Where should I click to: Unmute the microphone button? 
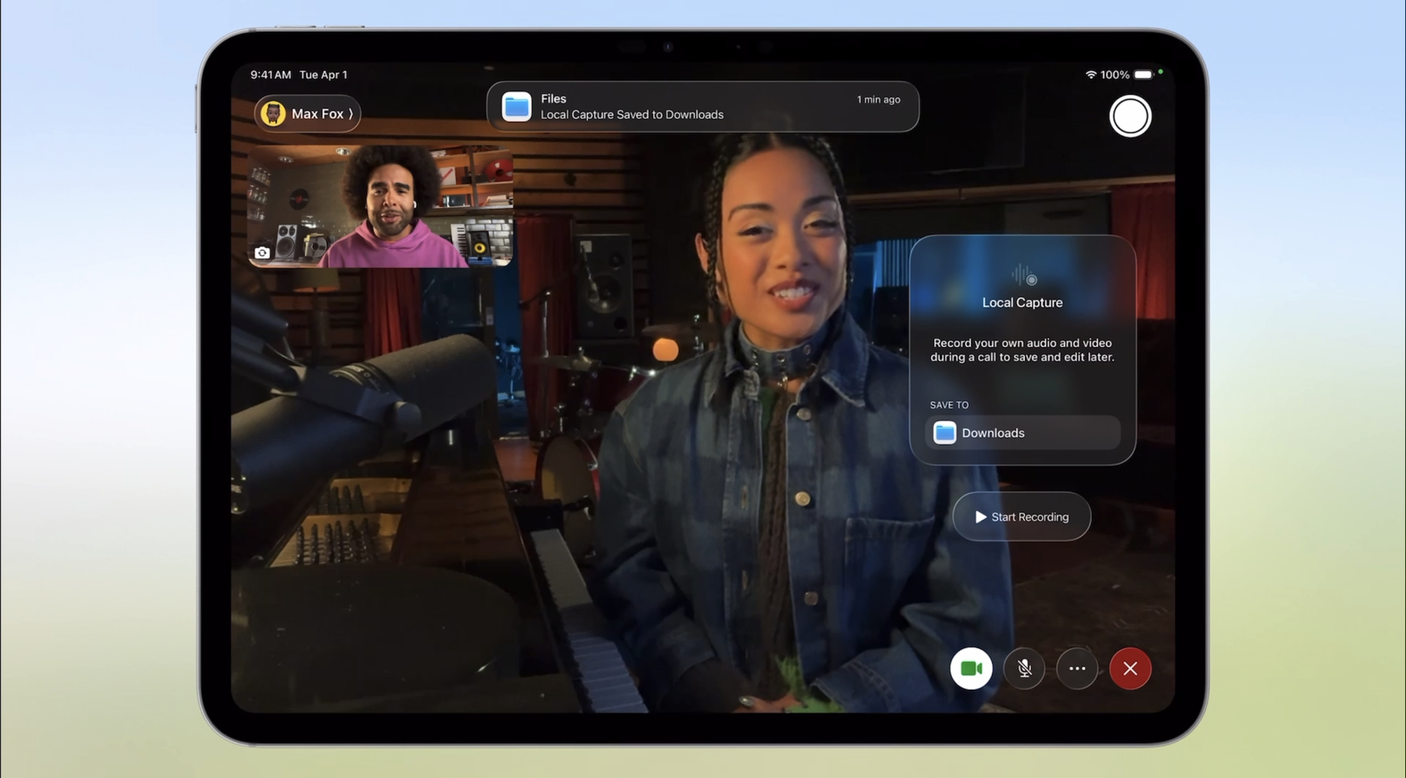click(1024, 668)
